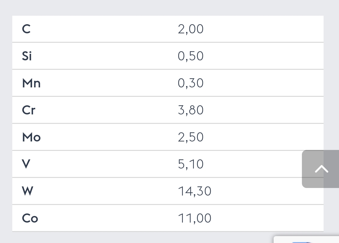Image resolution: width=339 pixels, height=243 pixels.
Task: Click the cobalt value 11,00
Action: (x=194, y=218)
